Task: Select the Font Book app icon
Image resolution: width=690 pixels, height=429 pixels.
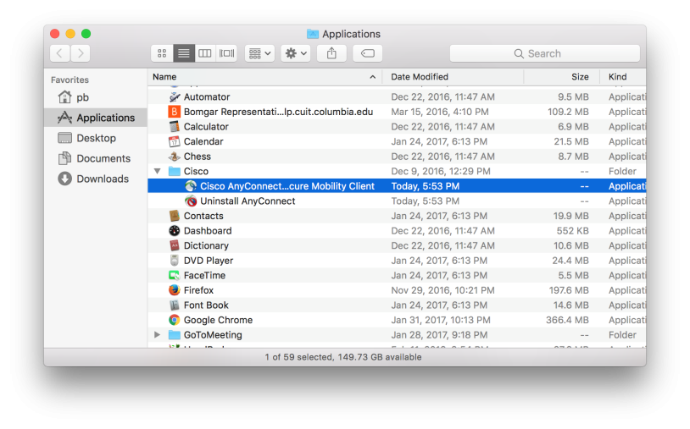Action: pos(175,305)
